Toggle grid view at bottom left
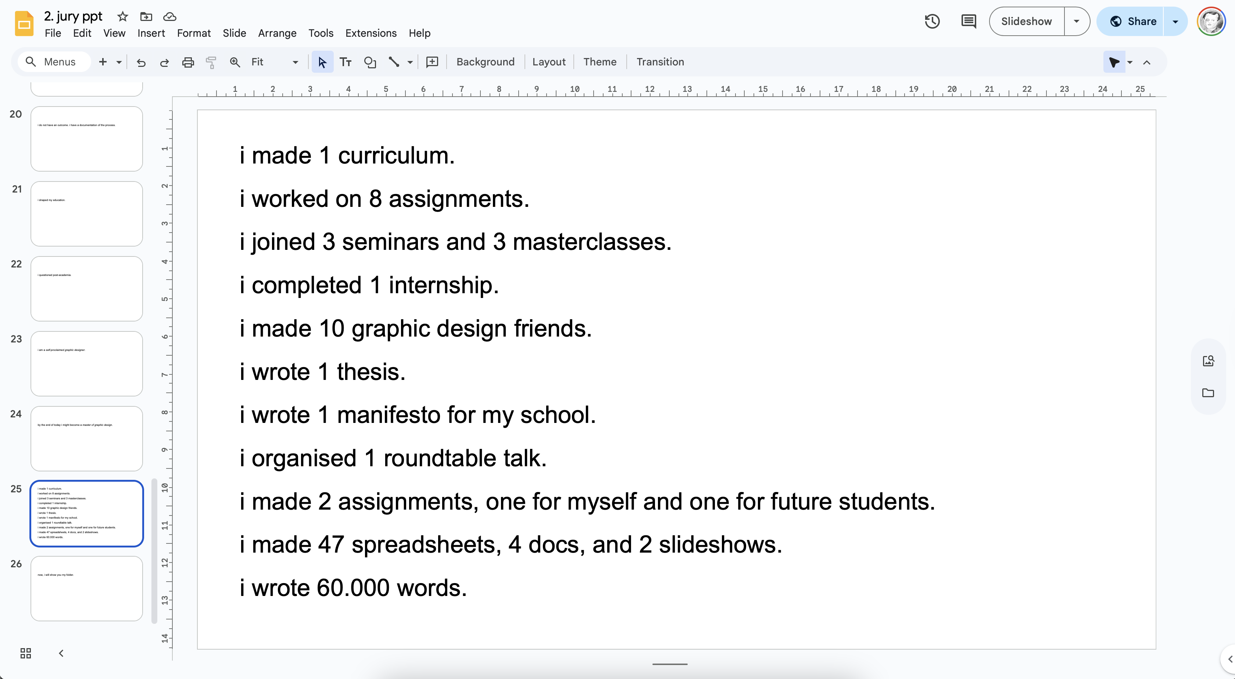This screenshot has width=1235, height=679. coord(26,653)
